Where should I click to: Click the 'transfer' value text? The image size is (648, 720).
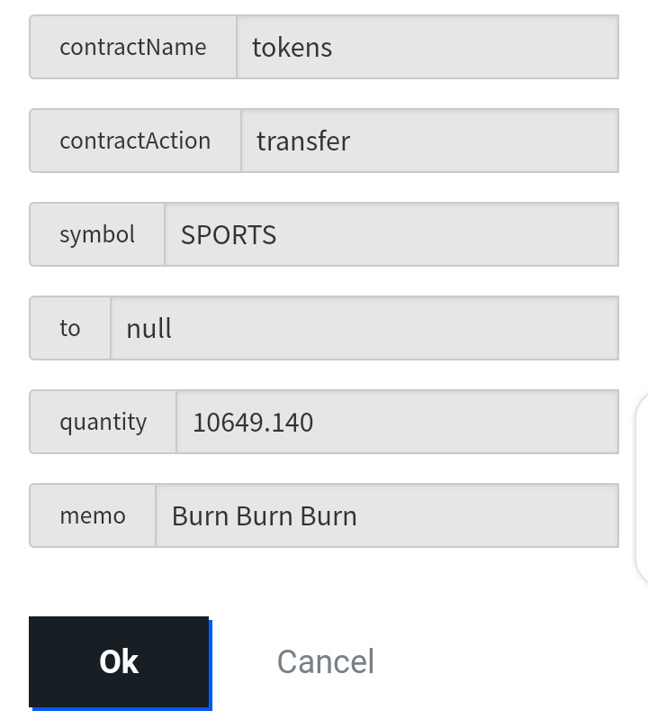point(303,141)
